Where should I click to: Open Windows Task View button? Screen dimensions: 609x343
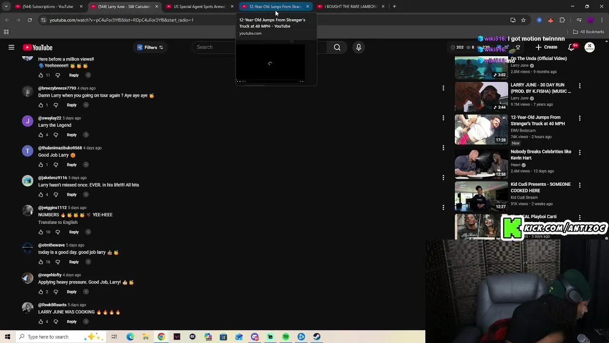tap(114, 337)
